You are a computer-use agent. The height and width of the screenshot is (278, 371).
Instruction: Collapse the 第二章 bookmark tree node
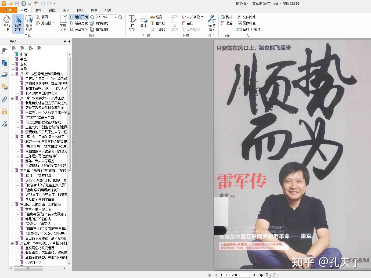pos(12,137)
